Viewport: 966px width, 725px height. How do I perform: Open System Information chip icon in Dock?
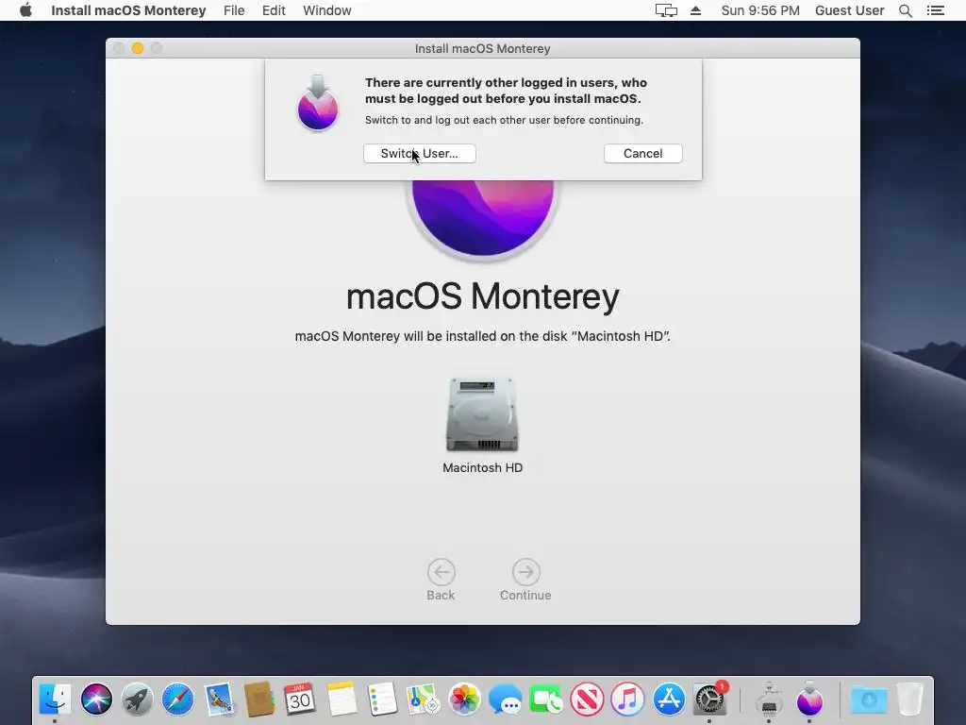[x=769, y=700]
